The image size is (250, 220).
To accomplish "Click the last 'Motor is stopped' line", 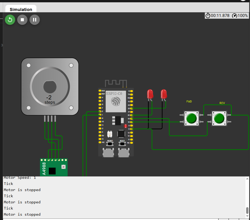I will 22,214.
